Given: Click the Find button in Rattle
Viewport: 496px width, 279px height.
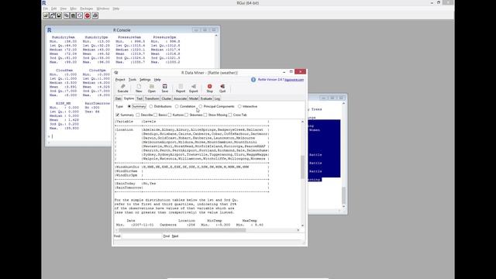Looking at the screenshot, I should pos(167,236).
